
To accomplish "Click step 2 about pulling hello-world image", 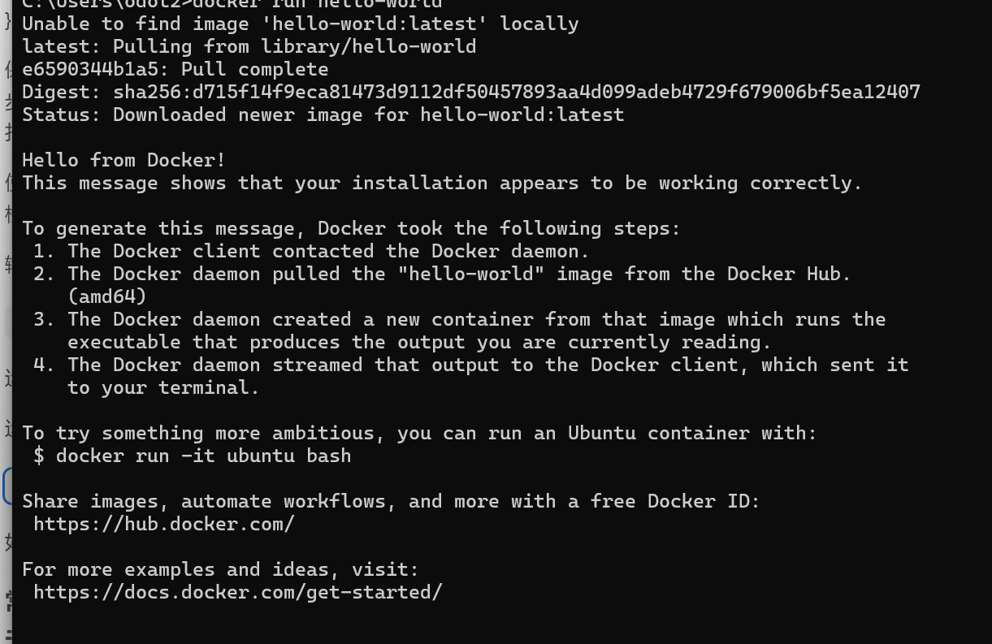I will [442, 274].
